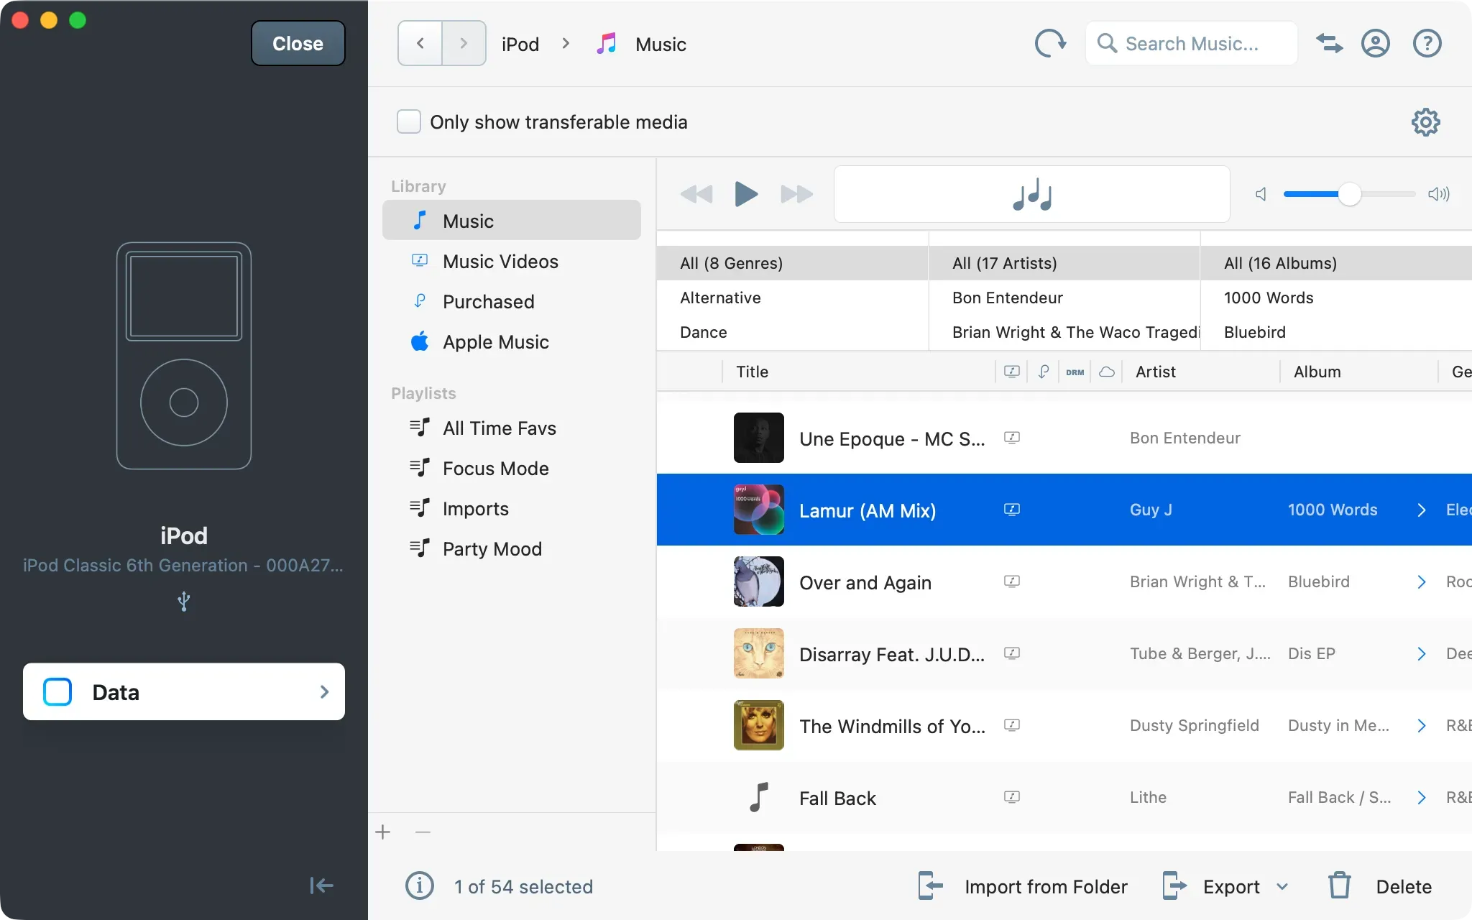
Task: Go forward with the right navigation arrow
Action: click(x=464, y=44)
